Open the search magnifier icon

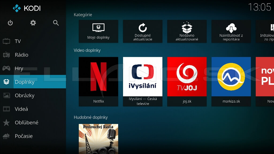56,23
